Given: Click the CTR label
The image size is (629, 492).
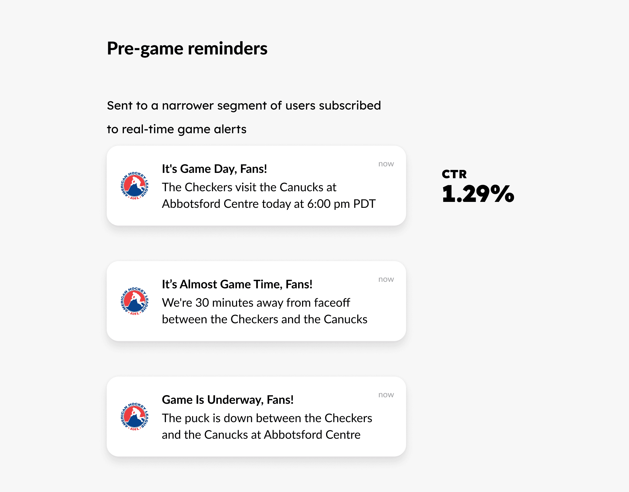Looking at the screenshot, I should click(454, 174).
